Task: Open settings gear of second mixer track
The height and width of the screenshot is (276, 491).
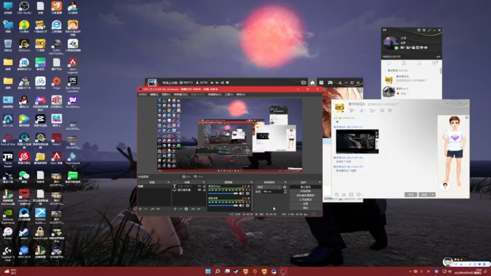Action: pos(248,205)
